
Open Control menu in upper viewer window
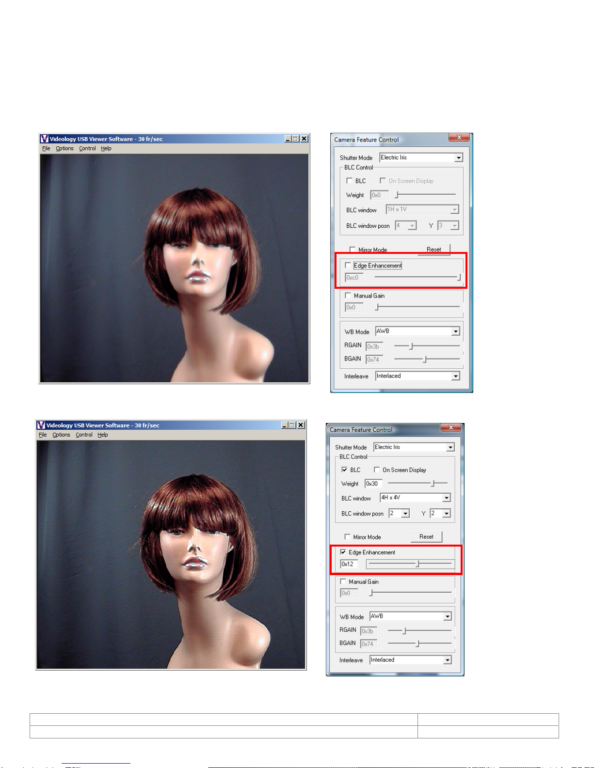(87, 148)
